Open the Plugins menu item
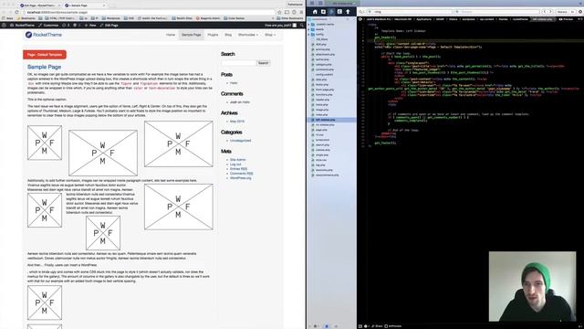The height and width of the screenshot is (329, 584). click(x=213, y=35)
